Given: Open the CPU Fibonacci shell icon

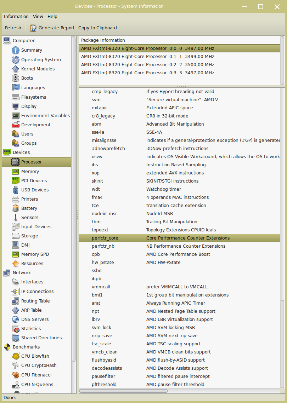Looking at the screenshot, I should tap(16, 375).
